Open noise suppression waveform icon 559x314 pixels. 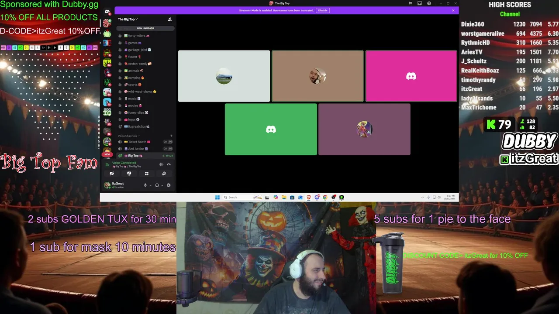pyautogui.click(x=161, y=164)
